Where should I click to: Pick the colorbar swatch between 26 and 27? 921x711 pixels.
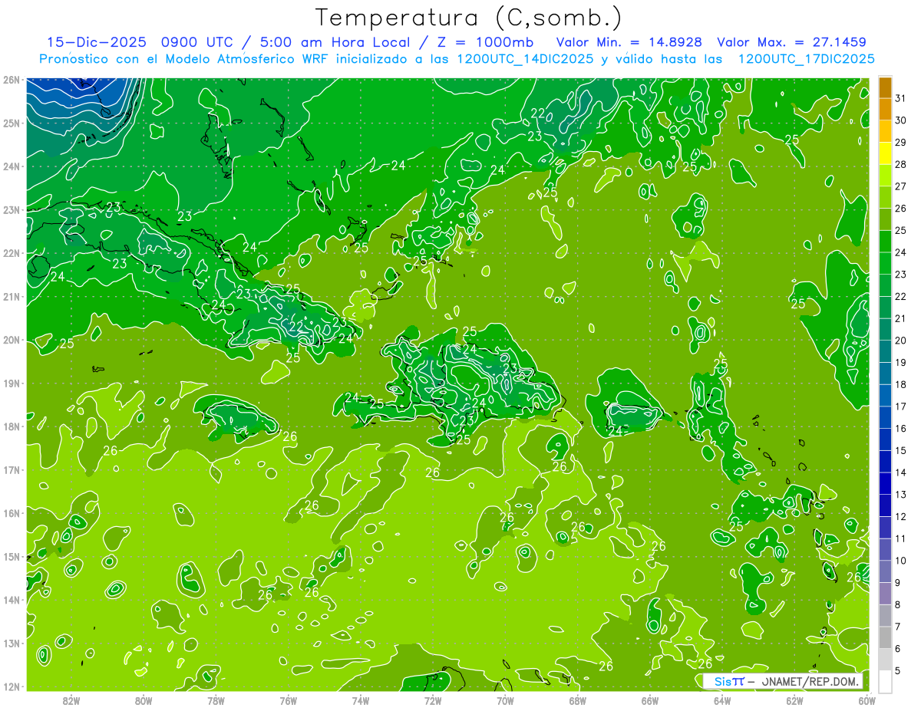885,197
